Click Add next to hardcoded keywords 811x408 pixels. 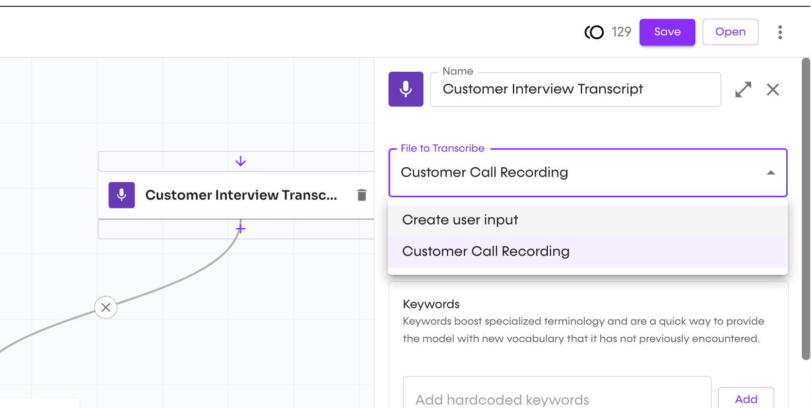[x=746, y=399]
